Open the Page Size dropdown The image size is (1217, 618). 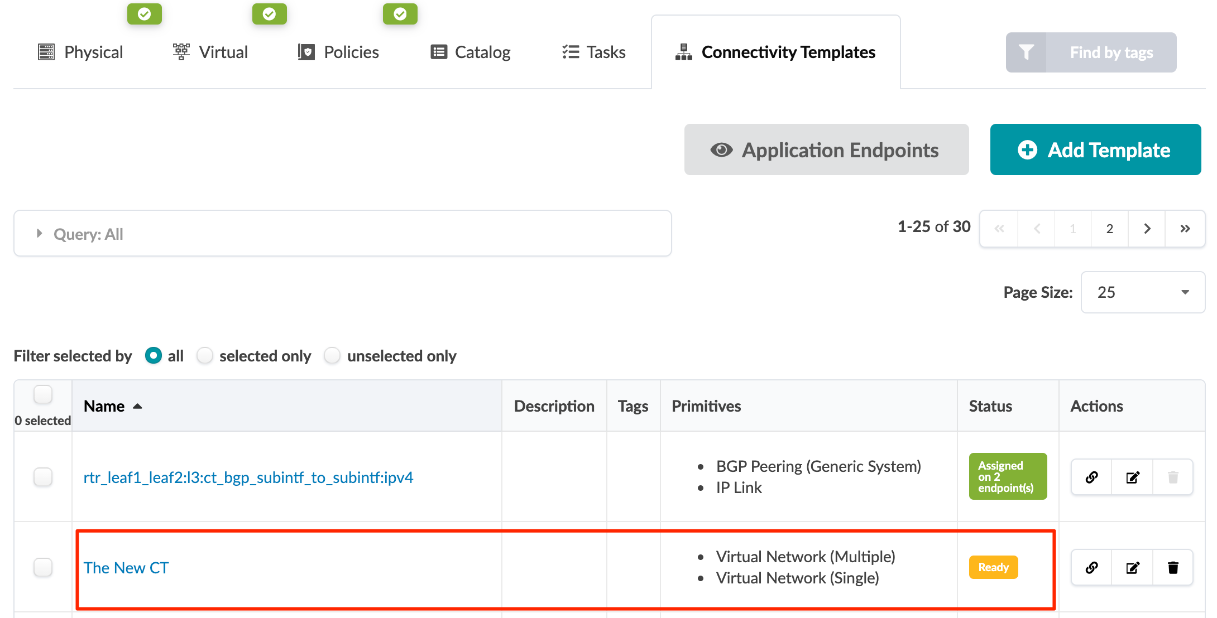[1142, 292]
